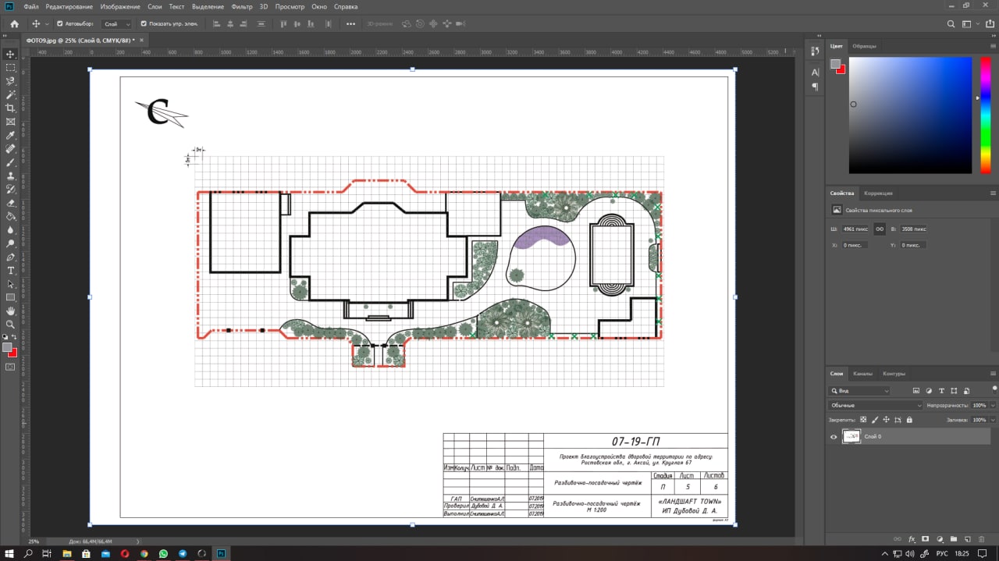Create a new adjustment layer

pyautogui.click(x=939, y=539)
